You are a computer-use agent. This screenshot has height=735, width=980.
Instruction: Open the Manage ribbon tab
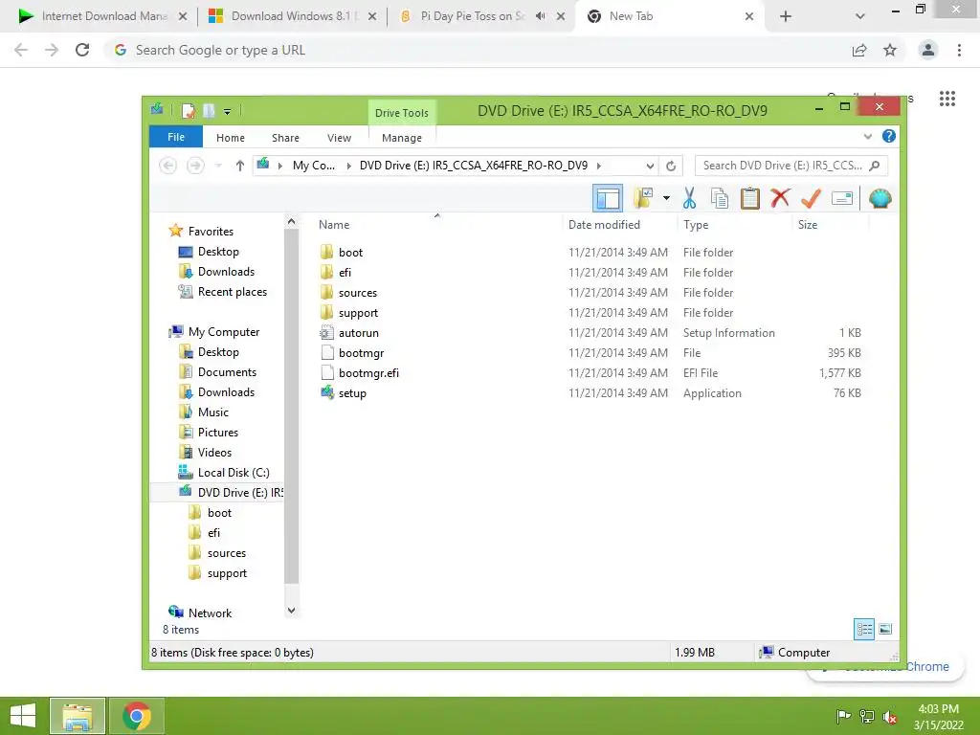tap(402, 138)
